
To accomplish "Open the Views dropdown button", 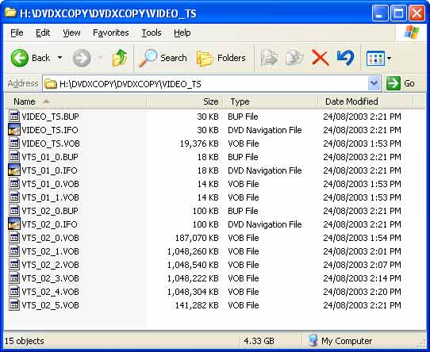I will [x=378, y=58].
